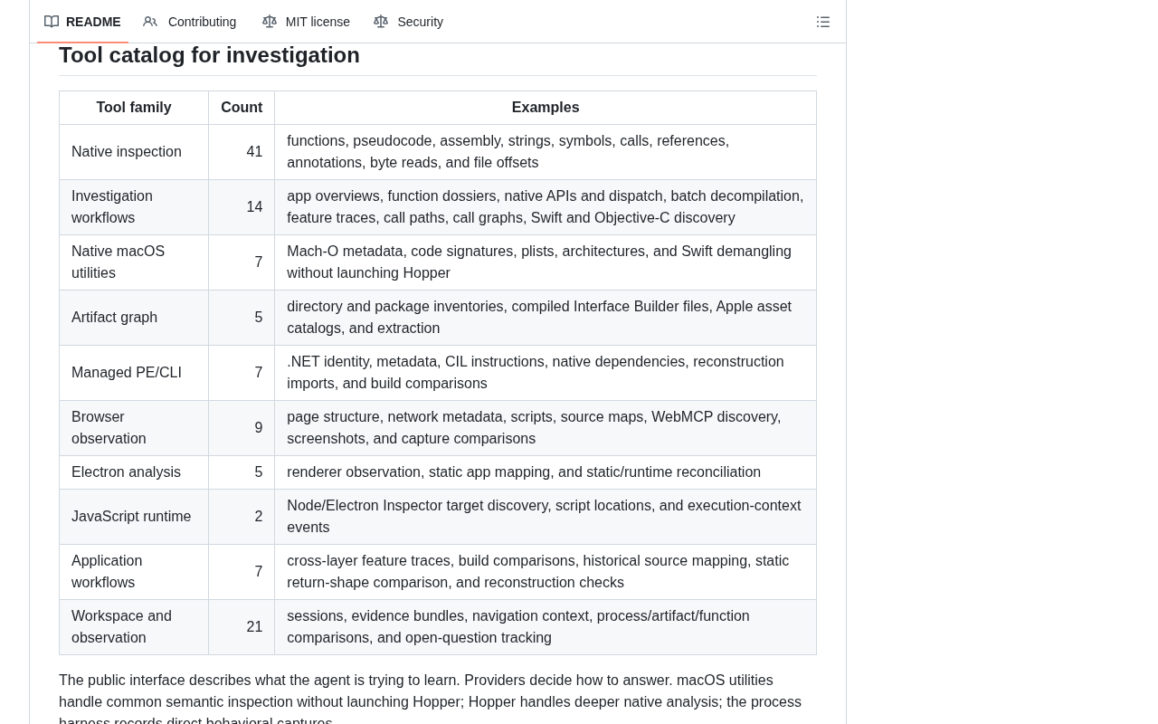Image resolution: width=1158 pixels, height=724 pixels.
Task: Select the 'Browser observation' cell
Action: pos(134,428)
